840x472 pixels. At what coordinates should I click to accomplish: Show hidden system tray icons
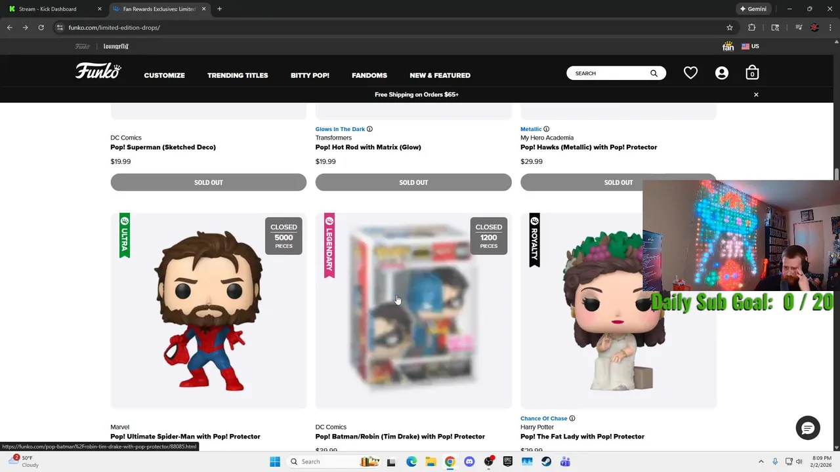761,462
